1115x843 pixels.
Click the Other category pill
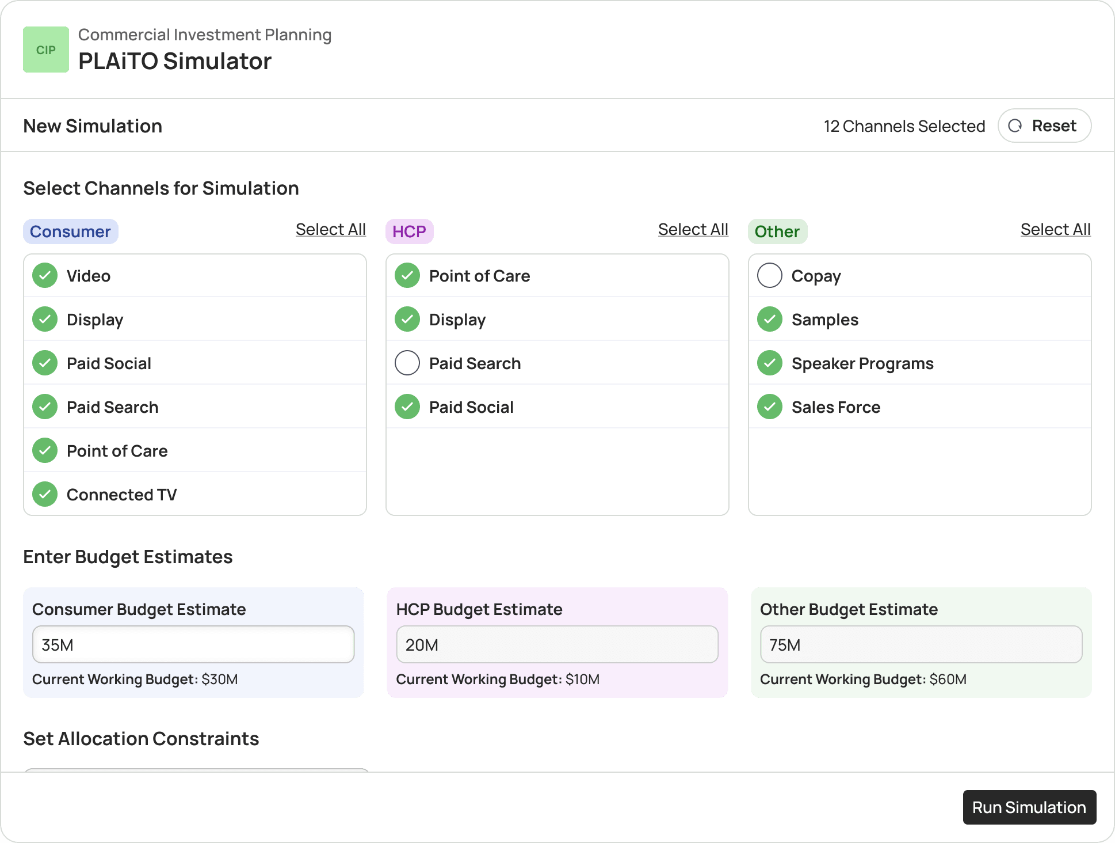pyautogui.click(x=777, y=231)
